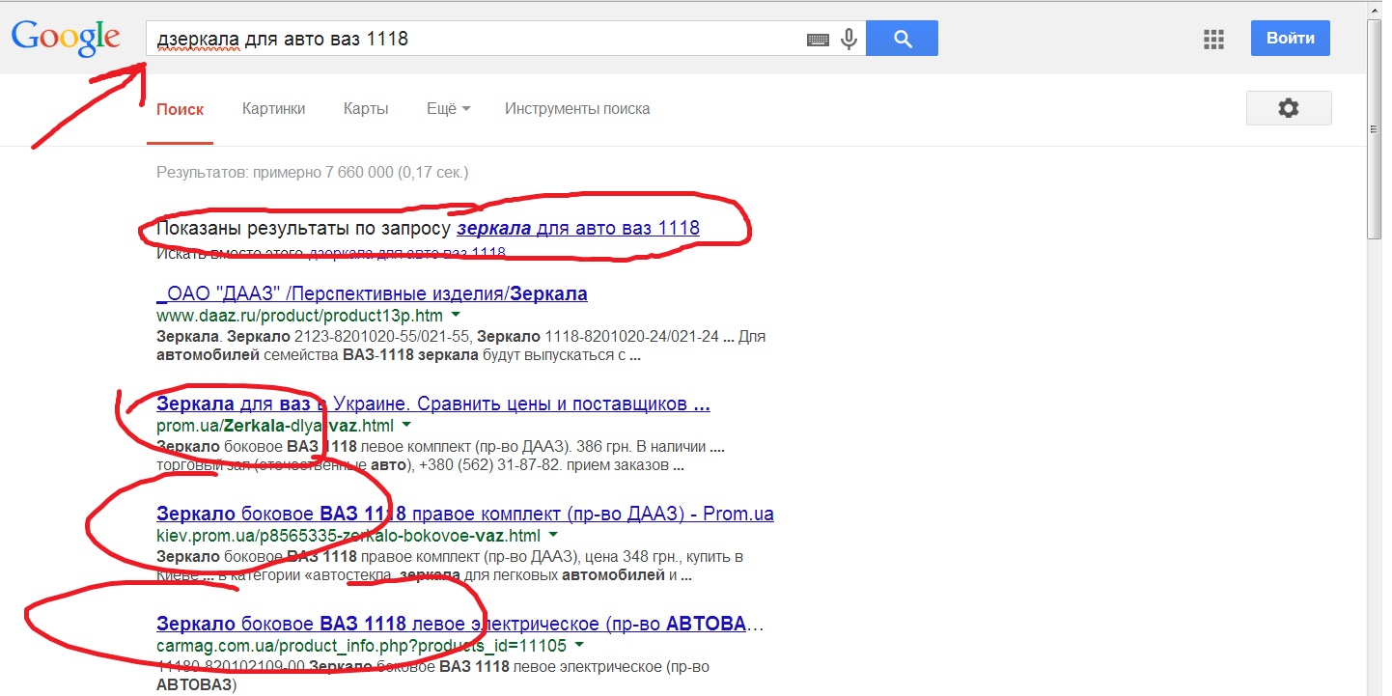Open the ОАО "ДААЗ" Перспективные изделия result
This screenshot has height=696, width=1392.
click(372, 293)
